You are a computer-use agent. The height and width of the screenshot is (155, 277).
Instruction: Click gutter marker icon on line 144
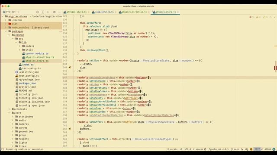(x=70, y=67)
